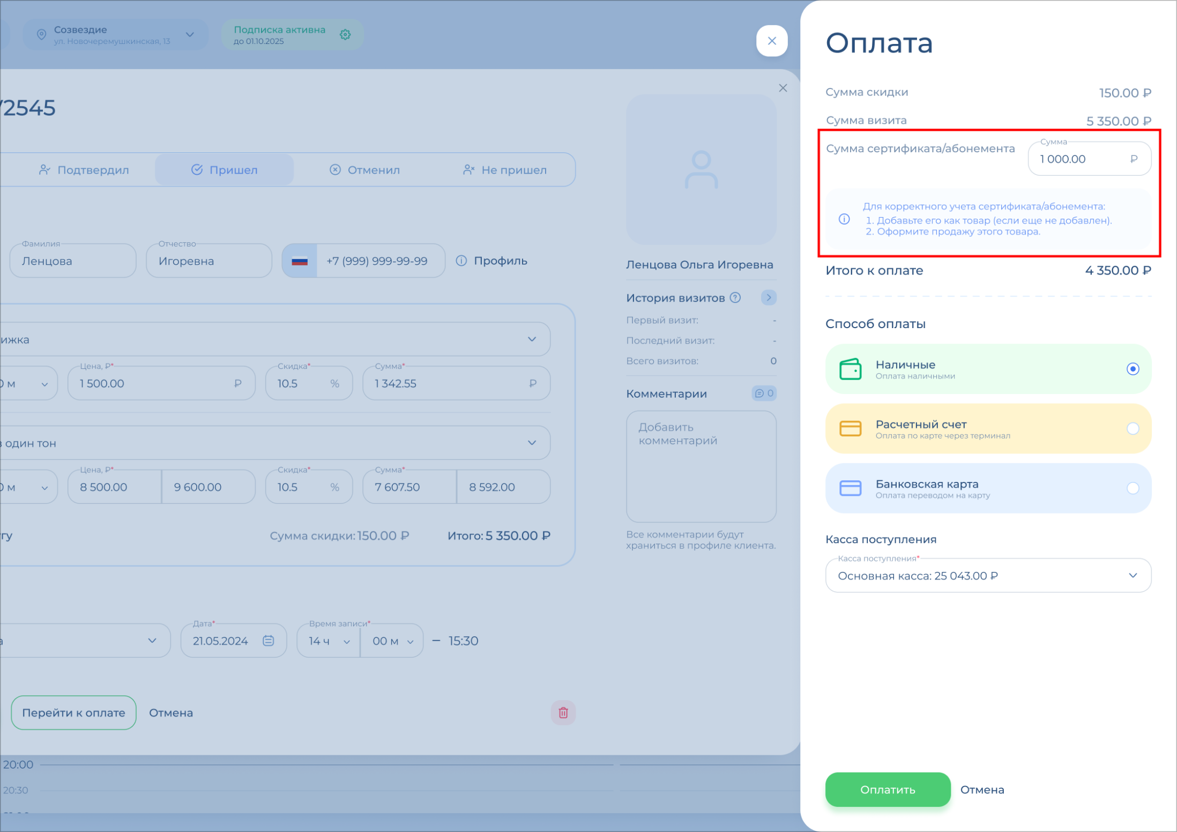Click the Добавить комментарий text area

tap(701, 466)
